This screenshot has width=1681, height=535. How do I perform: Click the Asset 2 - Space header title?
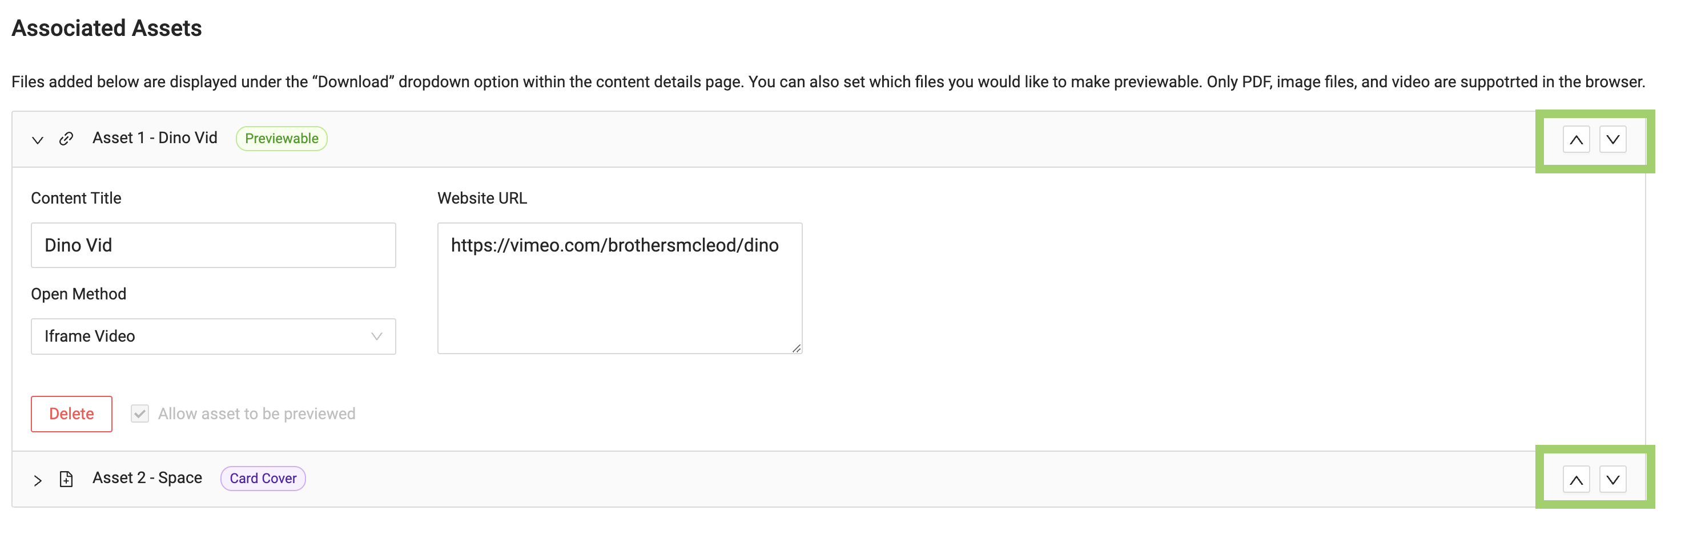tap(147, 477)
